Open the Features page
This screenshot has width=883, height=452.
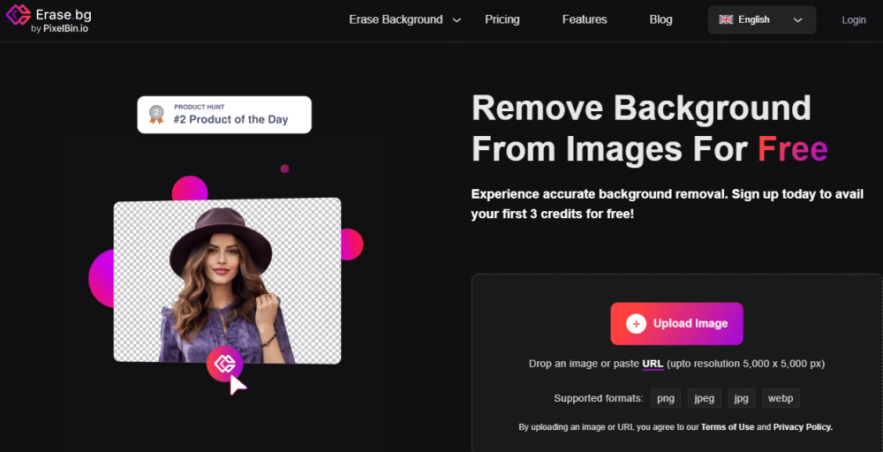[585, 19]
